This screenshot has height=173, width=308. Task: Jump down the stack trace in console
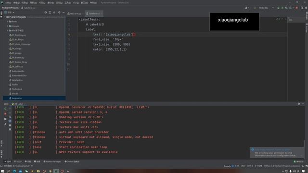[x=10, y=112]
